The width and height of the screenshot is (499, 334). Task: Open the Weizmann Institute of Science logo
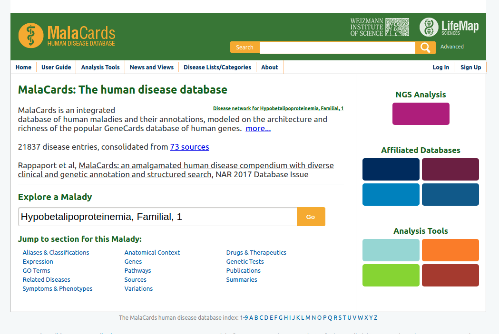379,27
